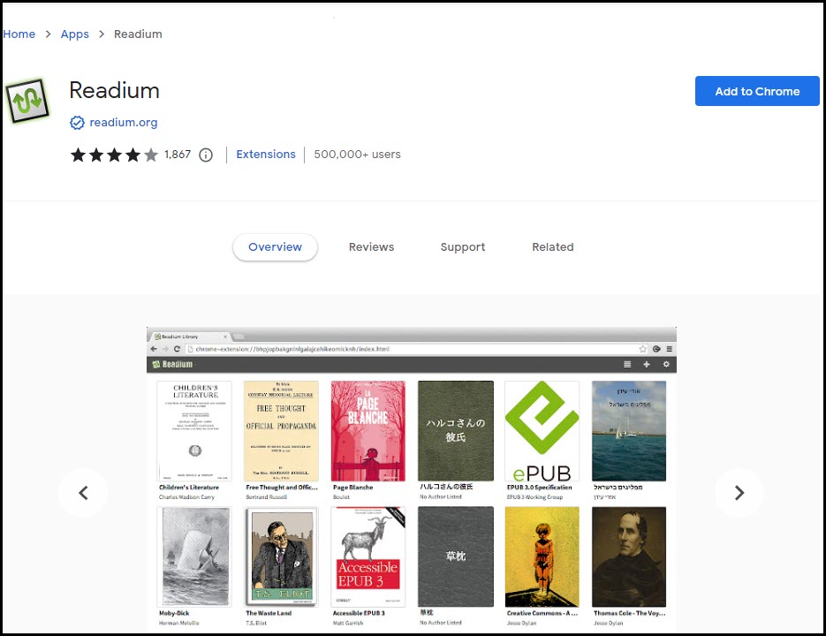Click the Readium Library tab in screenshot
Image resolution: width=826 pixels, height=636 pixels.
pyautogui.click(x=190, y=337)
